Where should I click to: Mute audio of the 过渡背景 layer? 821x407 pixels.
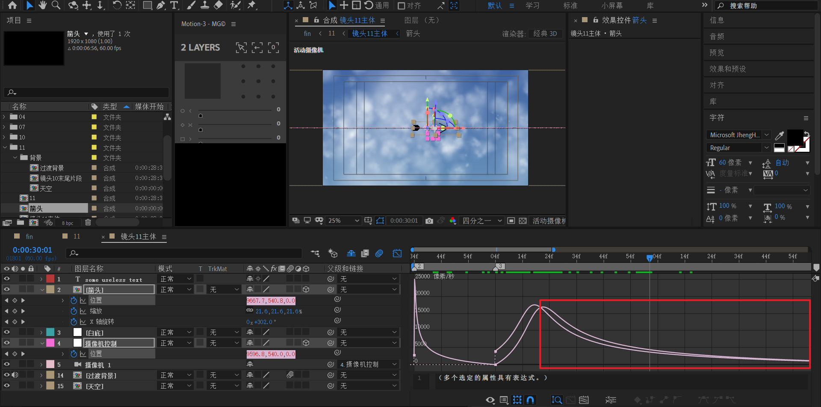coord(15,375)
